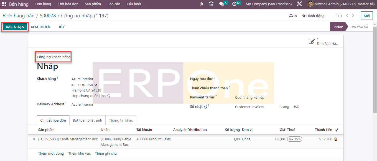The image size is (377, 161).
Task: Open the Cấu hình menu
Action: tap(134, 4)
